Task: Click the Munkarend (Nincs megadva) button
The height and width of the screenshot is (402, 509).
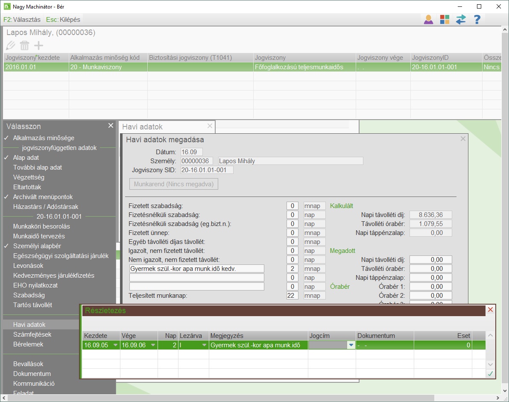Action: [x=173, y=184]
